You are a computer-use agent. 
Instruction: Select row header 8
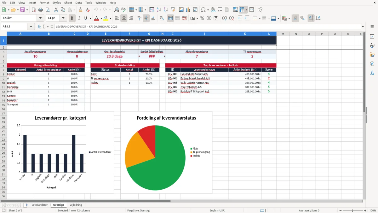(3, 74)
